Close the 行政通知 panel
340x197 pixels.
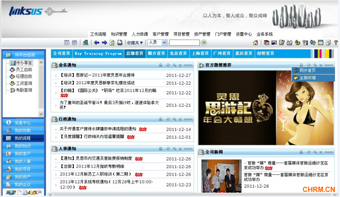pos(180,119)
